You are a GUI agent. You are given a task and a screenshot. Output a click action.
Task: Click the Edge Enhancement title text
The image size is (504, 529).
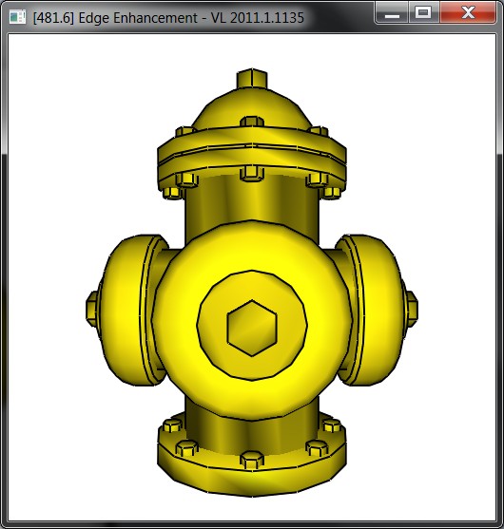click(168, 18)
